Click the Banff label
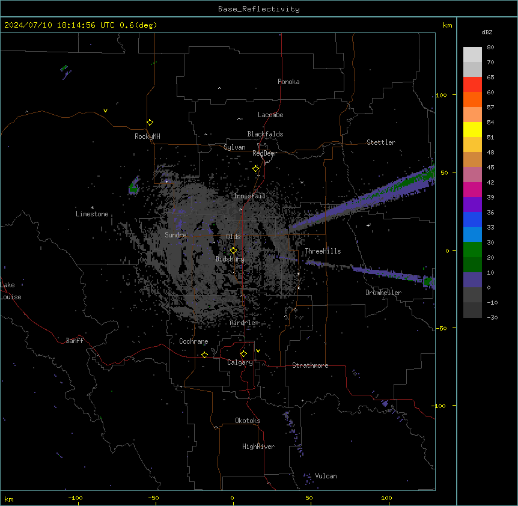 click(75, 341)
